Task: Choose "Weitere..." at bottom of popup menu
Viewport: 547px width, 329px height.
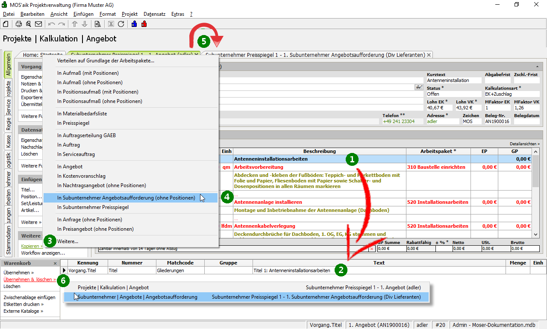Action: pos(68,241)
